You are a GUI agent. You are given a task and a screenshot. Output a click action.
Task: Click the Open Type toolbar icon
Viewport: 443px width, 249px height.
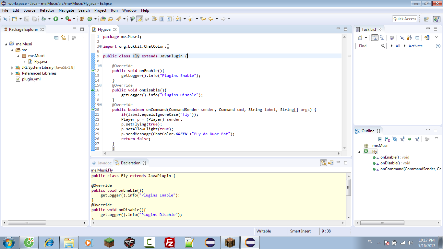coord(103,19)
